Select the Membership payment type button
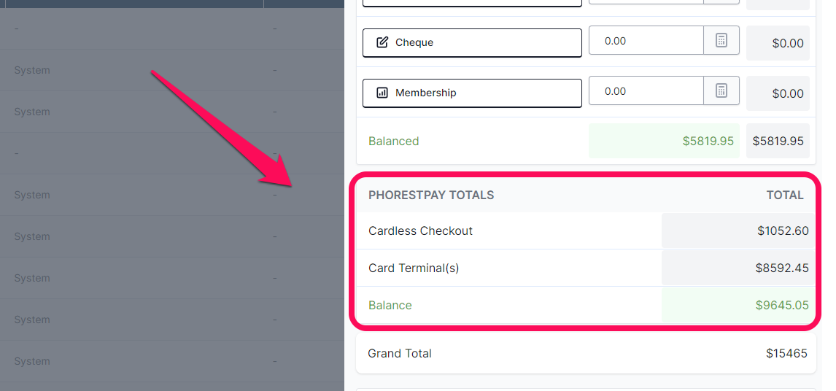Screen dimensions: 836x391 (x=472, y=93)
